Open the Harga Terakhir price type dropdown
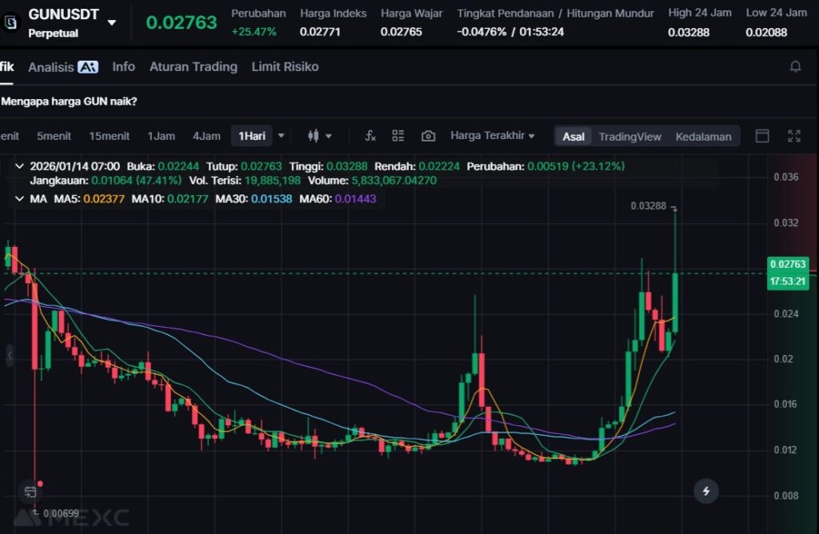The width and height of the screenshot is (819, 534). 493,136
